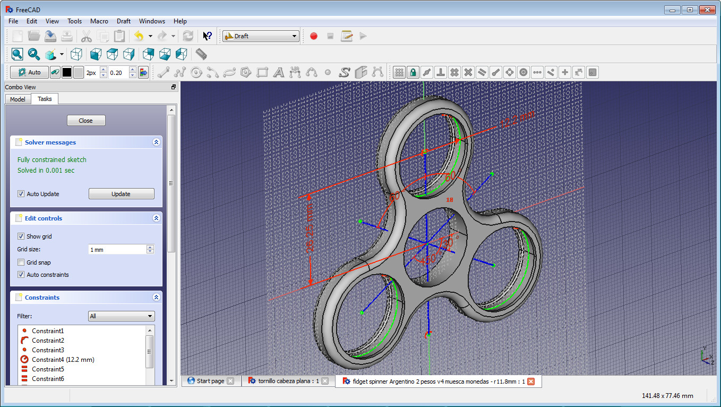Uncheck the Show grid checkbox

click(x=21, y=236)
